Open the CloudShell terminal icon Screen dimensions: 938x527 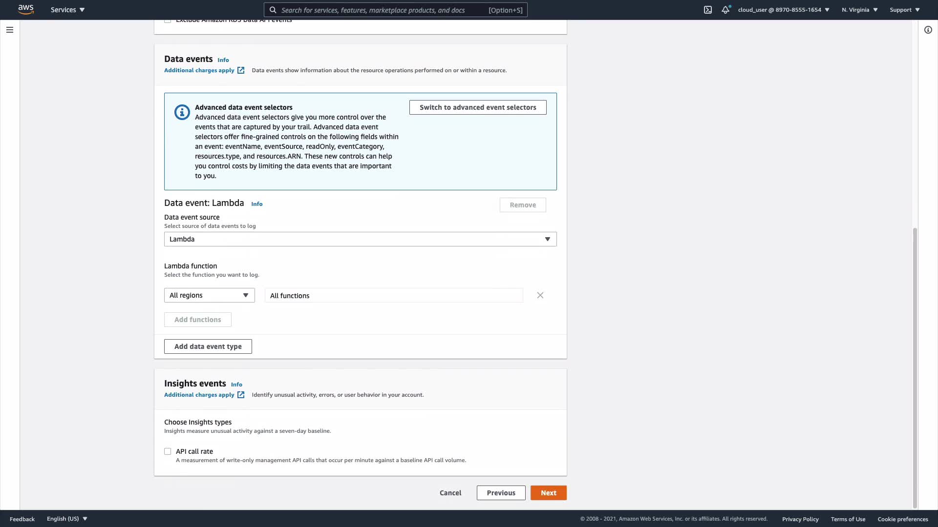click(707, 10)
